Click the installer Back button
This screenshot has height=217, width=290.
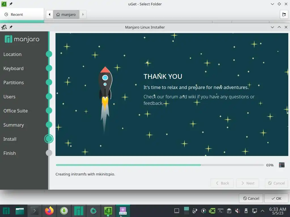(x=222, y=183)
